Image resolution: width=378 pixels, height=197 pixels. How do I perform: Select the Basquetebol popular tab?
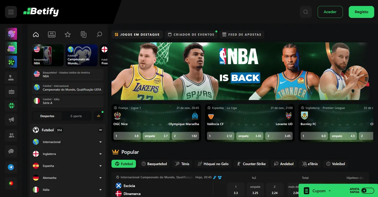pyautogui.click(x=154, y=164)
